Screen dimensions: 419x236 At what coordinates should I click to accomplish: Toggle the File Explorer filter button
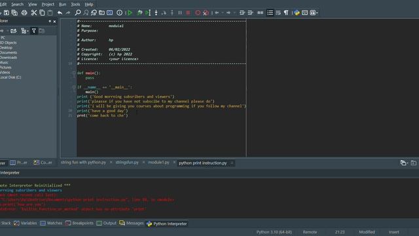coord(34,31)
